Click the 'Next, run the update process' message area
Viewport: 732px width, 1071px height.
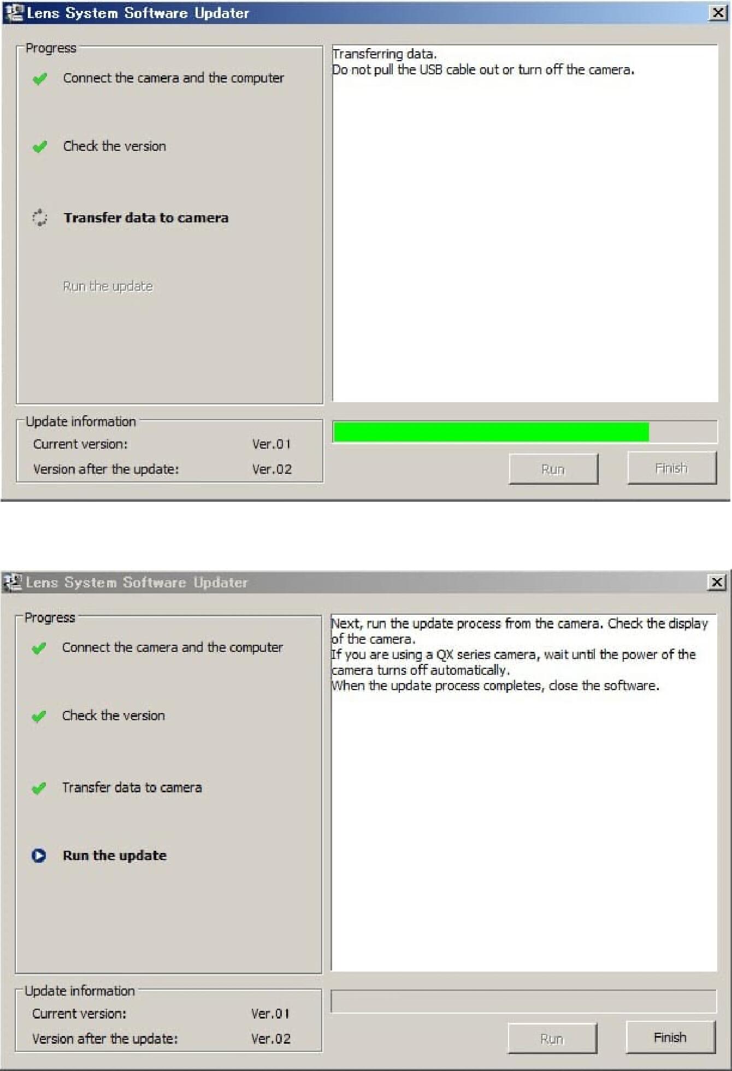pyautogui.click(x=524, y=793)
